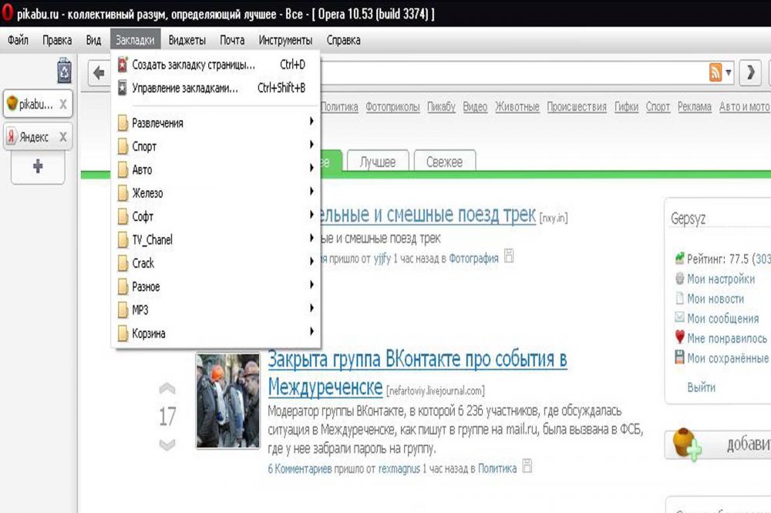Image resolution: width=771 pixels, height=513 pixels.
Task: Expand the MP3 bookmark folder
Action: (215, 310)
